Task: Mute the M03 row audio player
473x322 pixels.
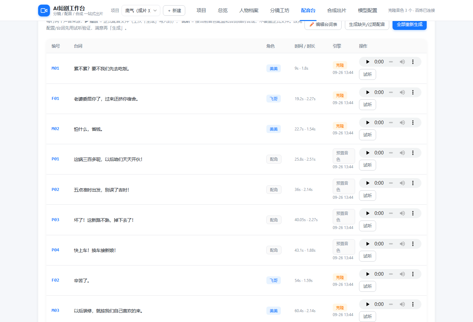Action: click(402, 304)
